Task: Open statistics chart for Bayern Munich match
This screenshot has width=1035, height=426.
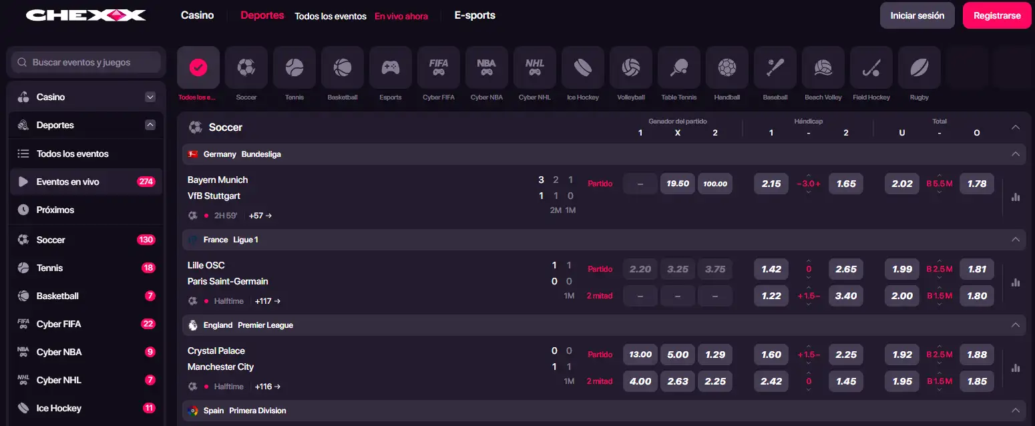Action: coord(1016,197)
